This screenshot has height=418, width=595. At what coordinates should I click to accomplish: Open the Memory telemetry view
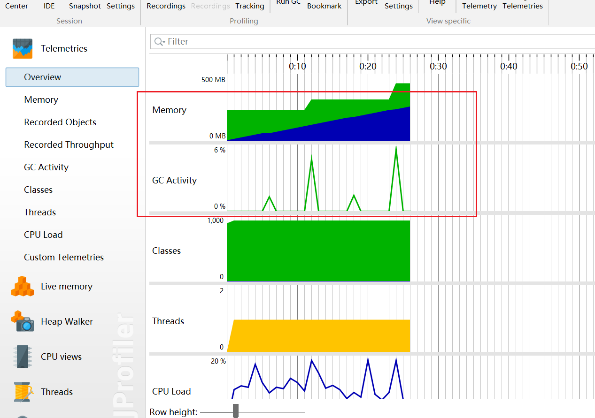tap(41, 100)
